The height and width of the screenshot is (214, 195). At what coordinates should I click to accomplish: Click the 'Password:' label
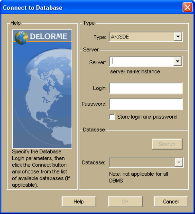[94, 104]
